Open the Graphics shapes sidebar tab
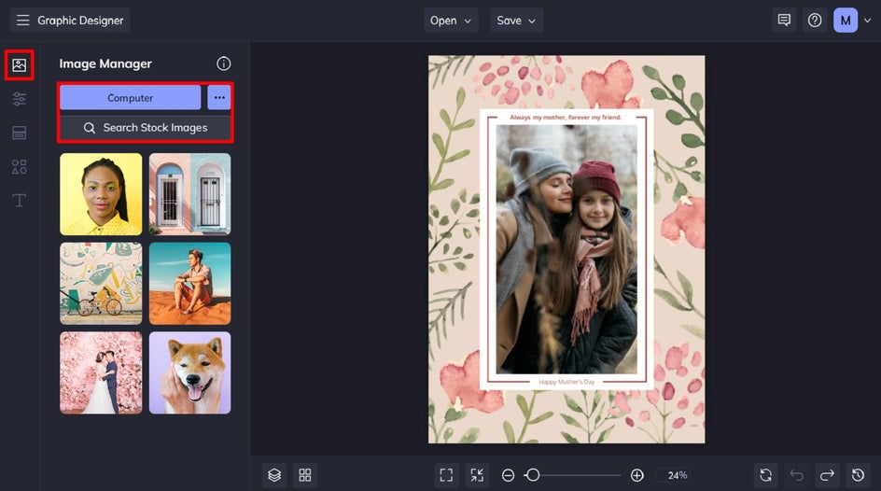Image resolution: width=881 pixels, height=491 pixels. 19,167
